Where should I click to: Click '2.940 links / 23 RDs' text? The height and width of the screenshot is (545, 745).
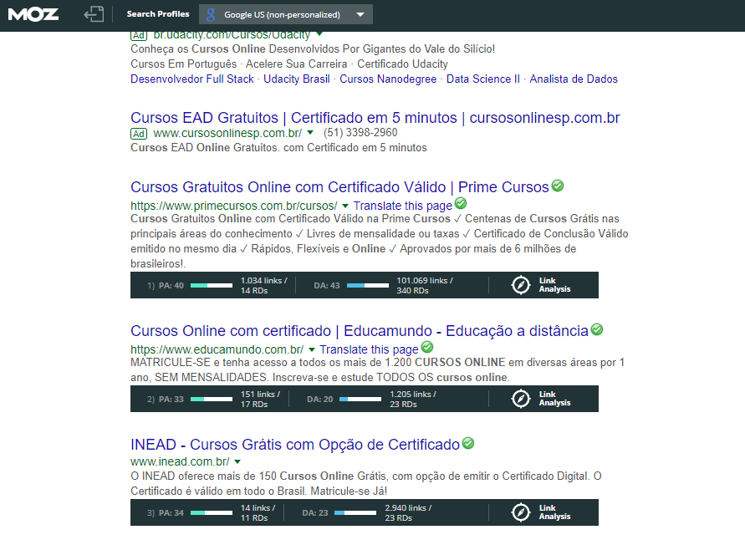pyautogui.click(x=408, y=512)
